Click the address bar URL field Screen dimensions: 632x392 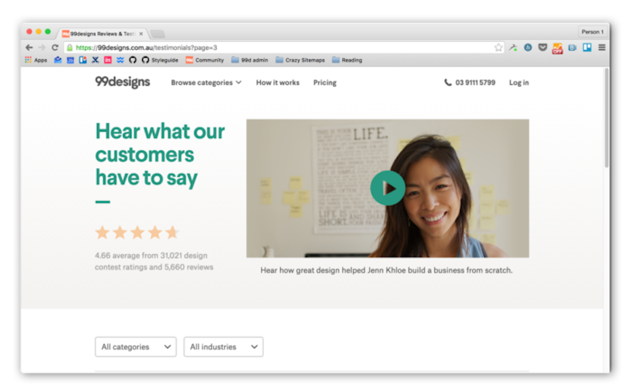272,48
